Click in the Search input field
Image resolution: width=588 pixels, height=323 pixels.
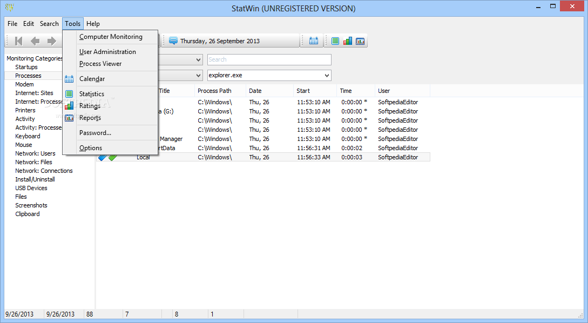(x=269, y=59)
